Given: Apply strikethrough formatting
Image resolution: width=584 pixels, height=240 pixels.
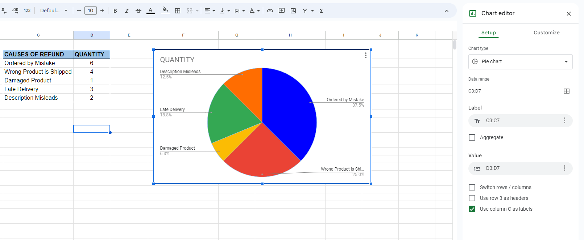Looking at the screenshot, I should [138, 11].
